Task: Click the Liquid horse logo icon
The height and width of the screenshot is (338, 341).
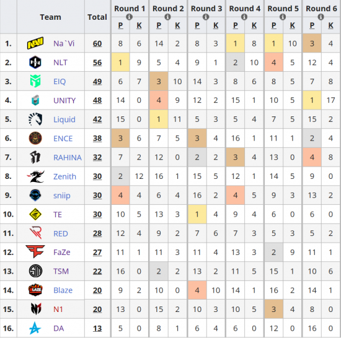Action: 35,119
